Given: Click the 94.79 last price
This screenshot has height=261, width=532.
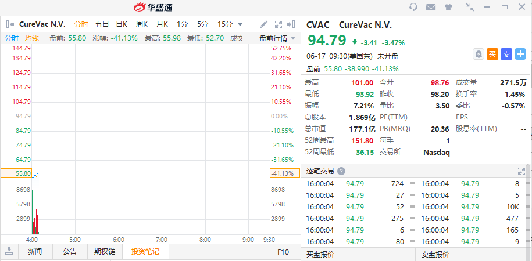Looking at the screenshot, I should [x=327, y=40].
